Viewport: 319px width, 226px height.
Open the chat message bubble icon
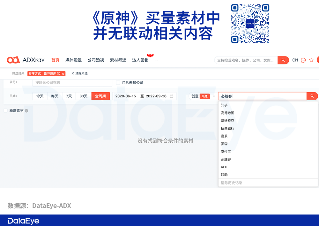click(x=303, y=60)
